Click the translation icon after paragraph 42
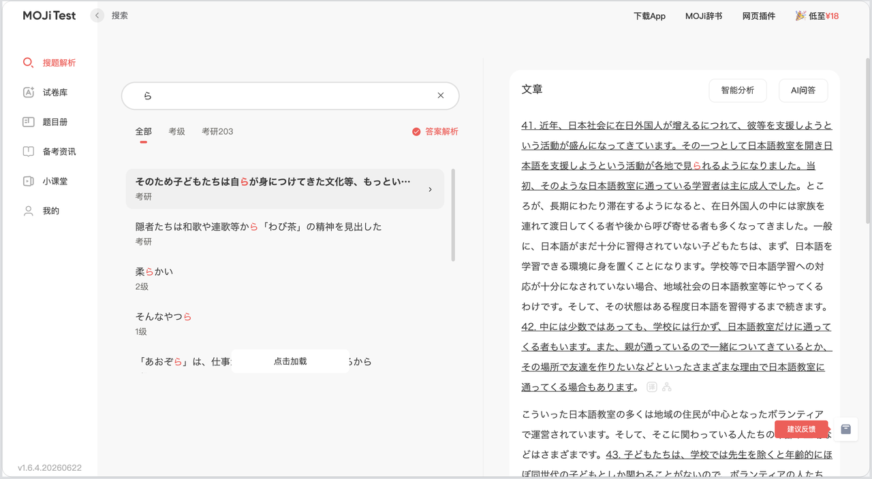872x479 pixels. pyautogui.click(x=651, y=387)
